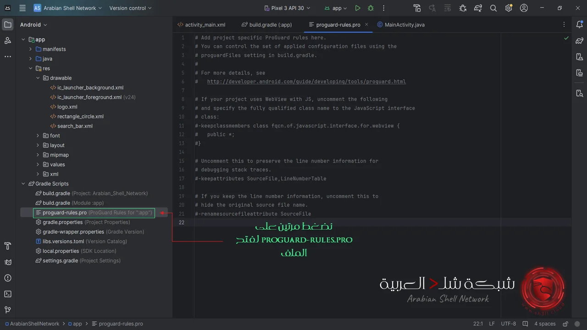Image resolution: width=587 pixels, height=330 pixels.
Task: Toggle the Project tool window folder icon
Action: 8,25
